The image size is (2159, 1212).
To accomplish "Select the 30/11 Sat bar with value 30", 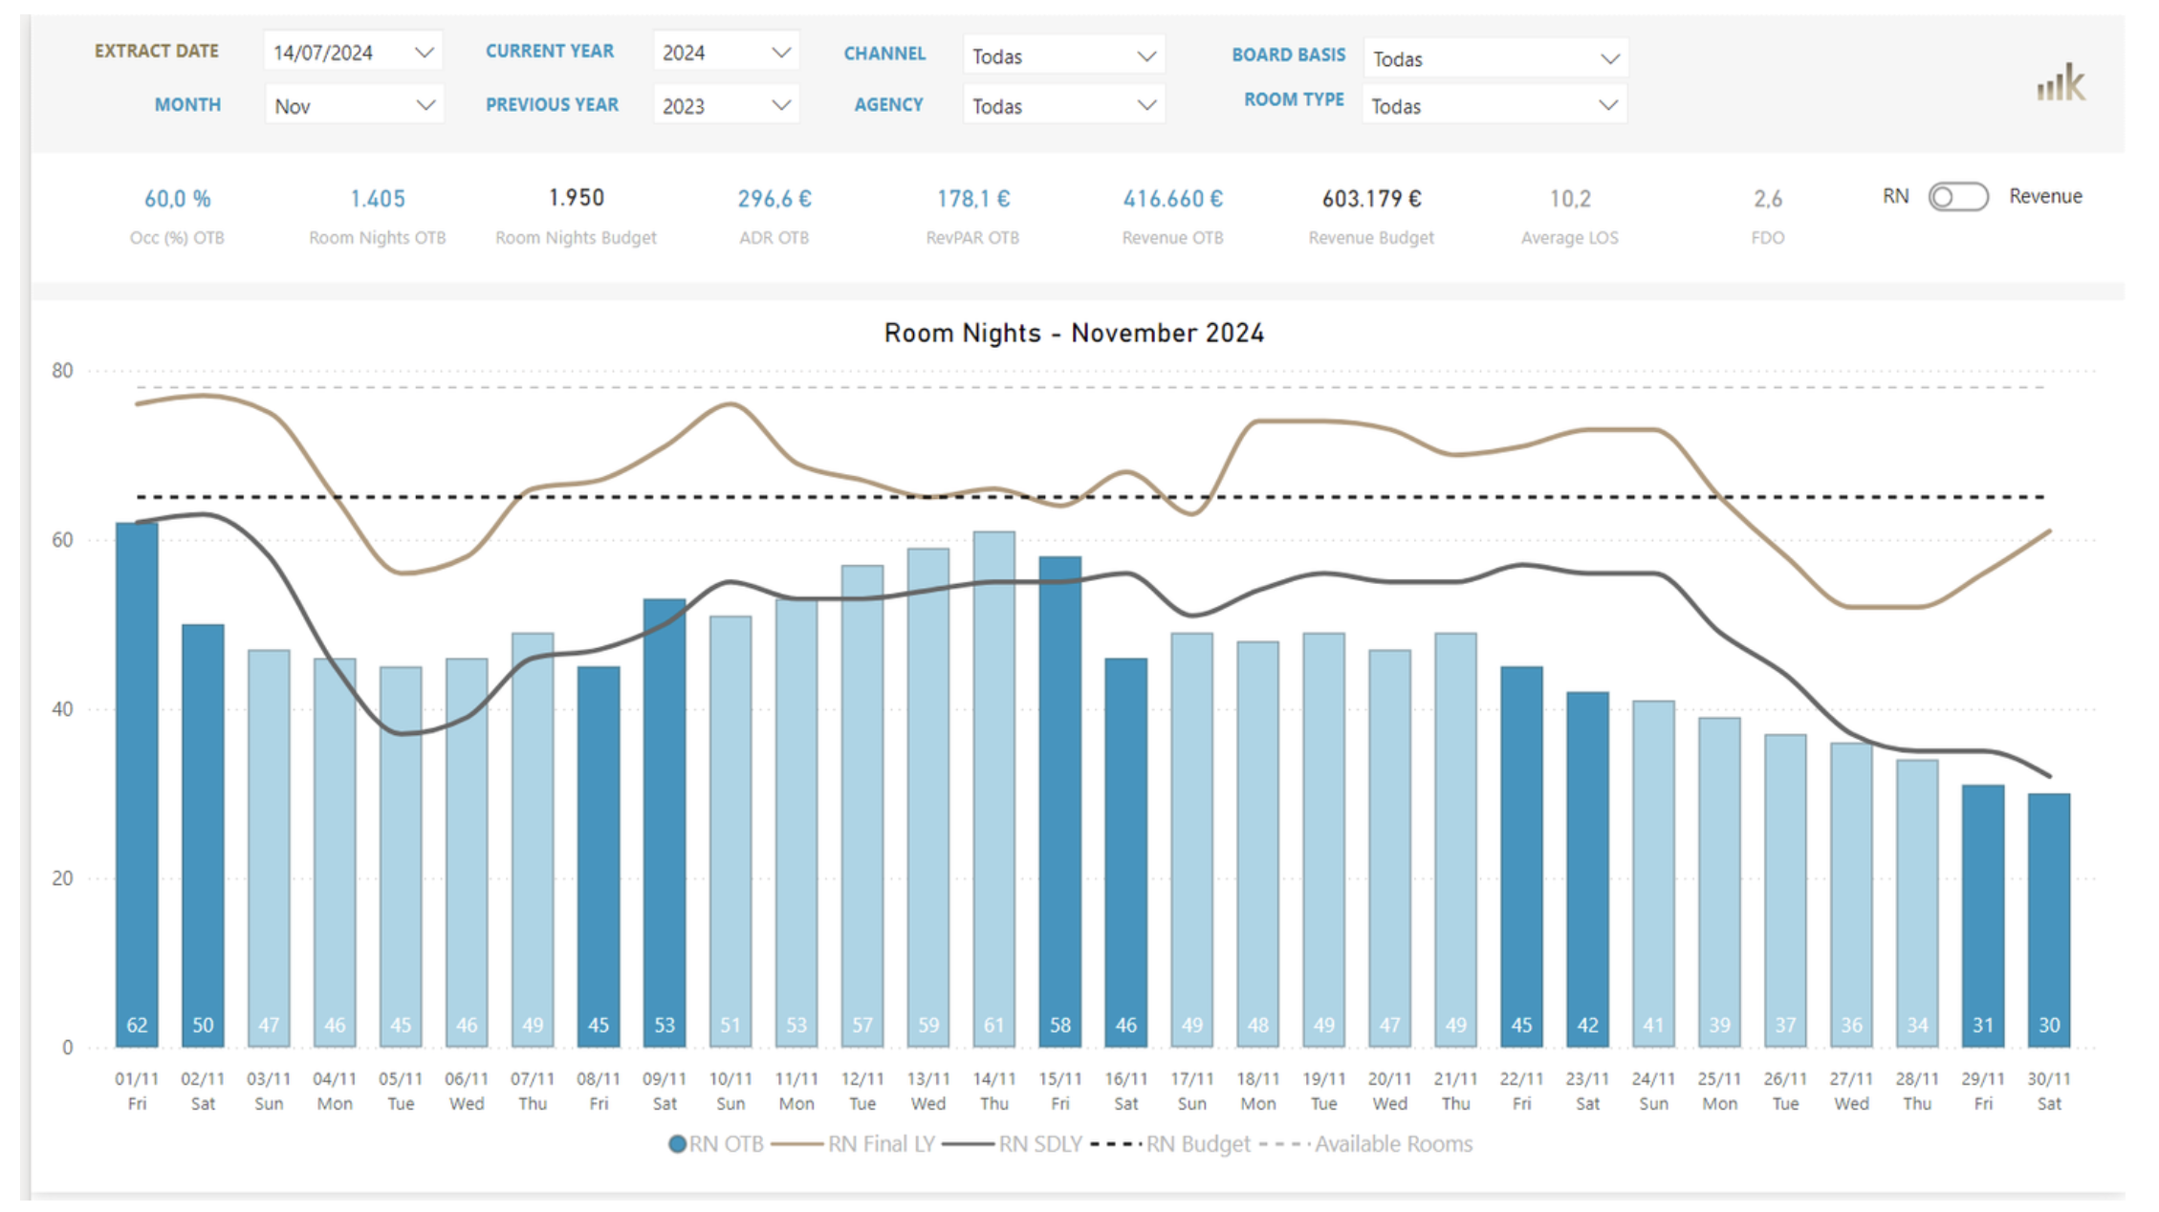I will tap(2049, 920).
